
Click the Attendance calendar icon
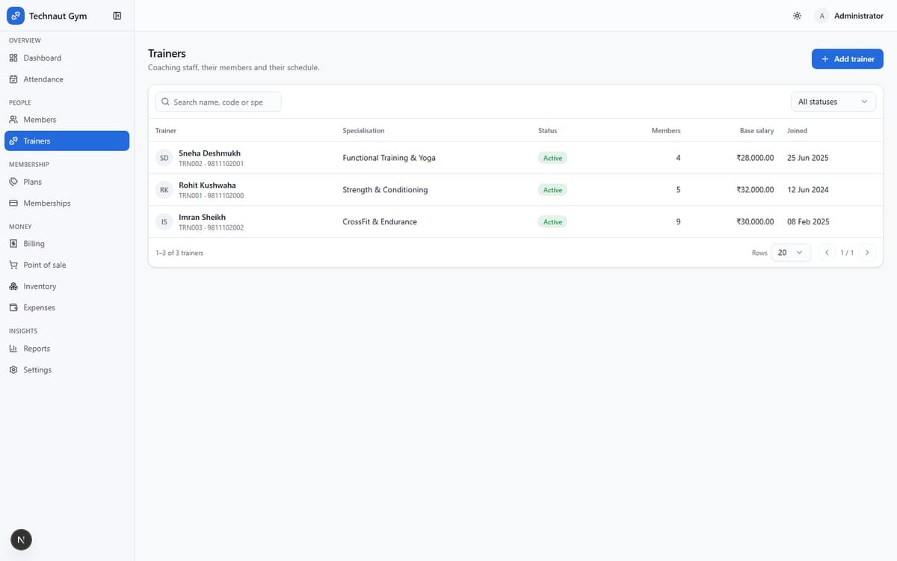pos(13,79)
